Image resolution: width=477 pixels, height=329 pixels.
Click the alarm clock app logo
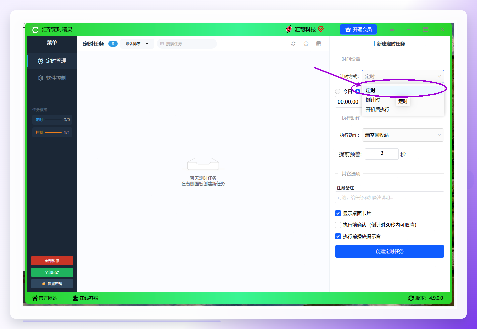[x=35, y=29]
